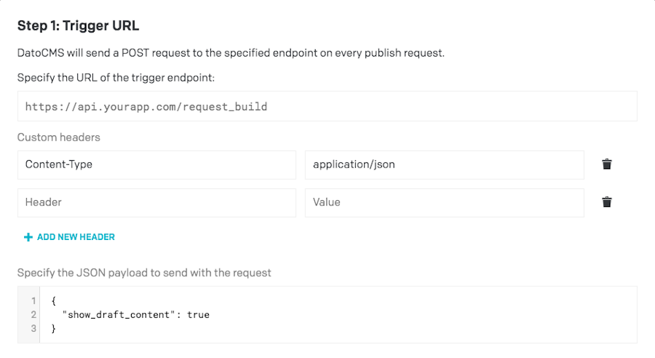Click the application/json value field
The height and width of the screenshot is (358, 655).
(445, 165)
